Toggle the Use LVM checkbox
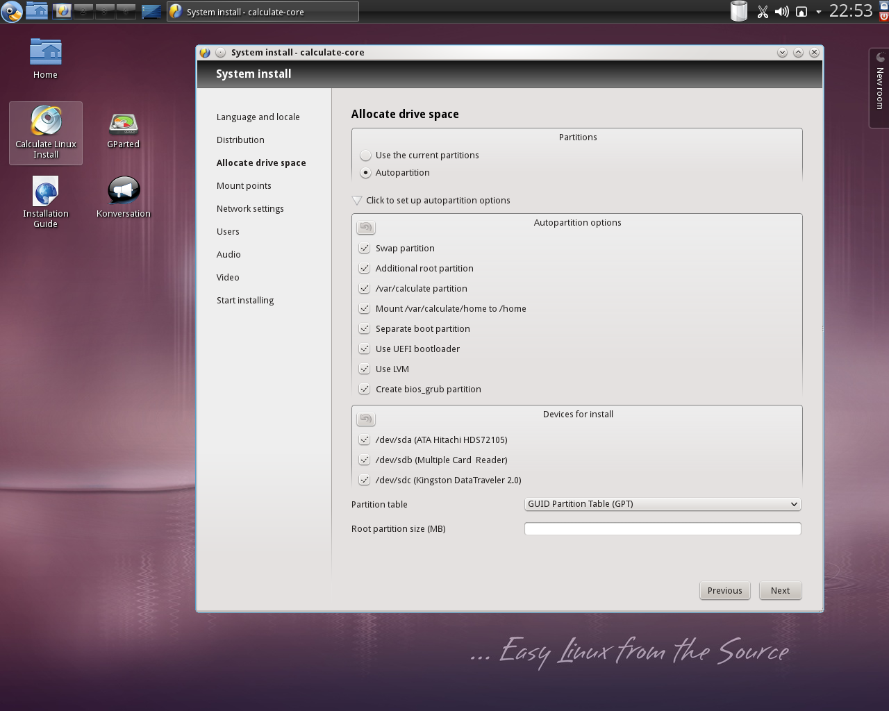 [364, 369]
